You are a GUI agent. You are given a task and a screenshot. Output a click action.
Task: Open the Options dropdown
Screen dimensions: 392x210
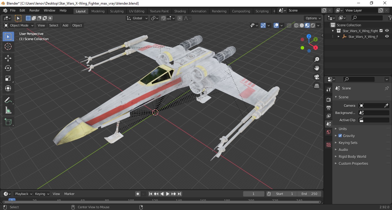(313, 18)
